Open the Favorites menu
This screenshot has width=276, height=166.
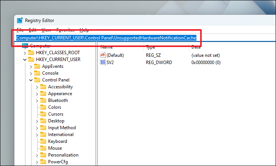(65, 30)
